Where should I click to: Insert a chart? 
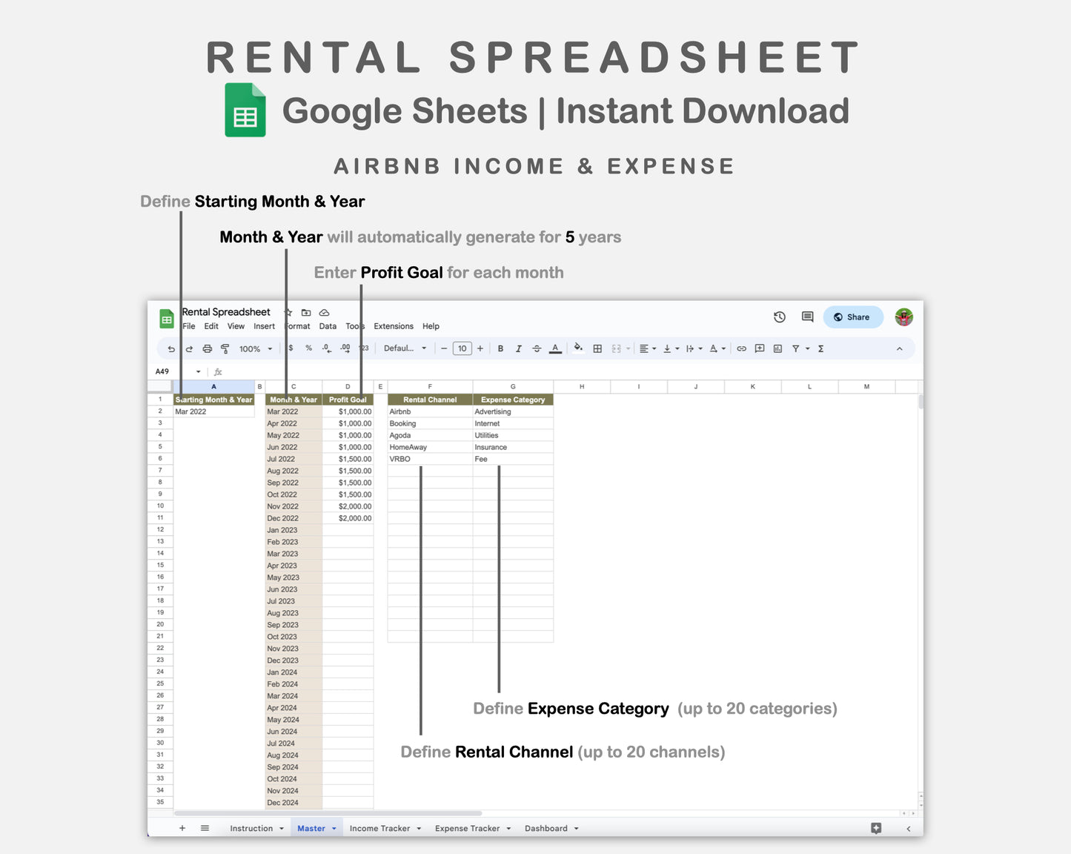(777, 348)
